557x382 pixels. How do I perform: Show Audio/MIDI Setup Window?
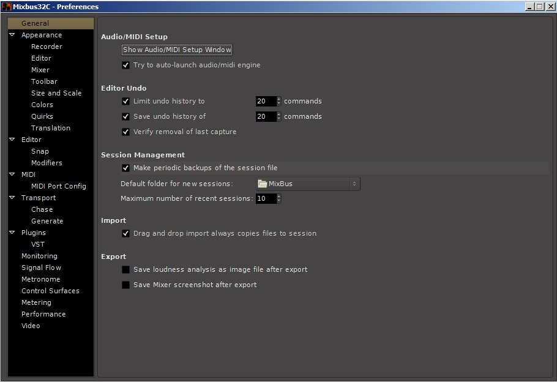(x=177, y=50)
